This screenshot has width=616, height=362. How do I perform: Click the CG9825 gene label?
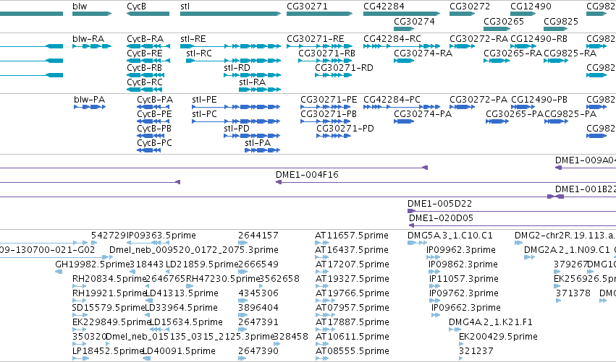pyautogui.click(x=561, y=21)
